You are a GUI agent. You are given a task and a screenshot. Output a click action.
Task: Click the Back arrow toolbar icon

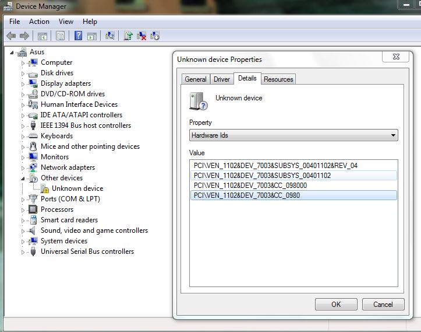[11, 36]
